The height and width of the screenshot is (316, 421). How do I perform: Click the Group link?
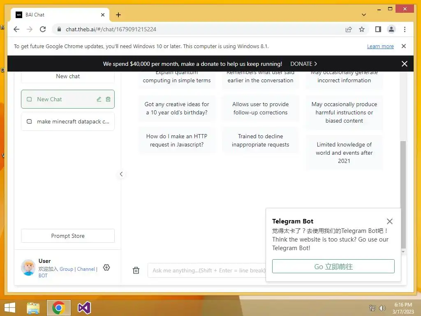66,269
